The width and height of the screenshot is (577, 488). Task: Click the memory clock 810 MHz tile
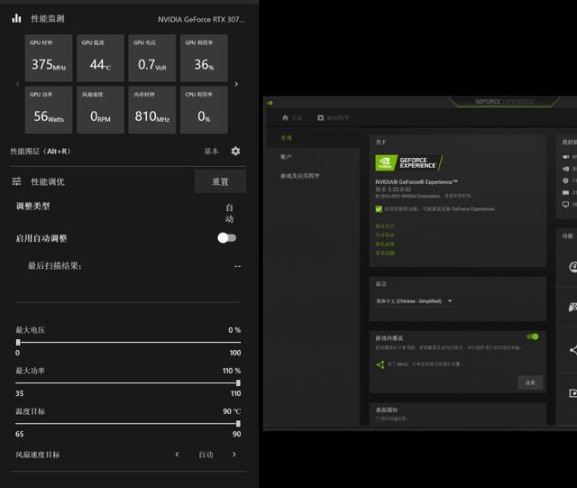pyautogui.click(x=152, y=110)
